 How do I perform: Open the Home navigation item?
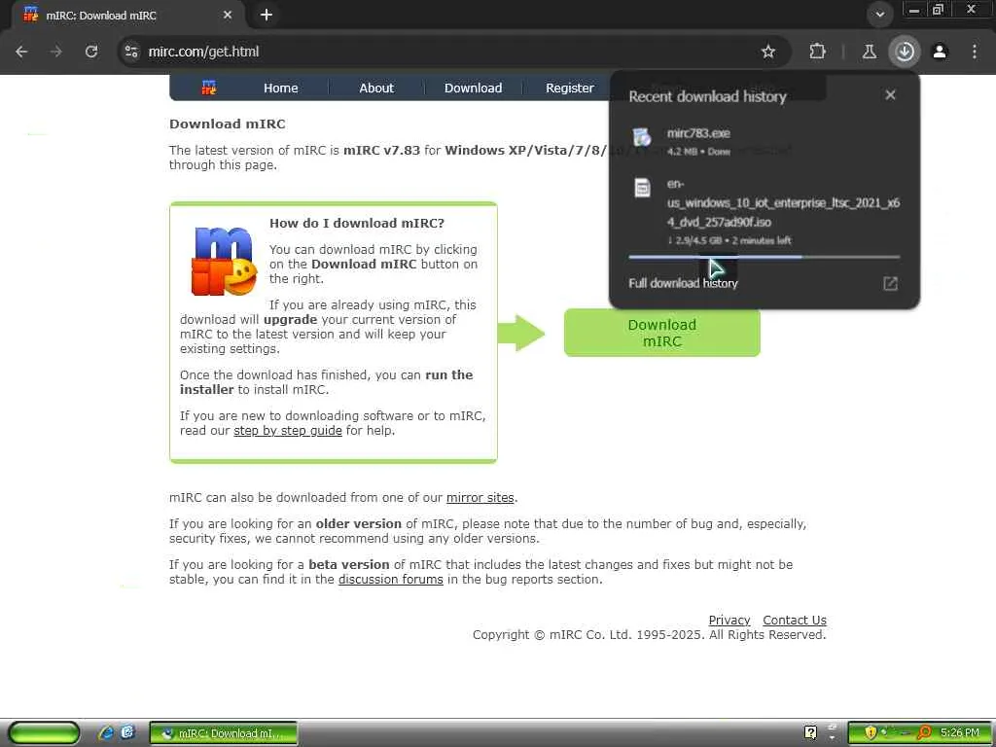281,89
